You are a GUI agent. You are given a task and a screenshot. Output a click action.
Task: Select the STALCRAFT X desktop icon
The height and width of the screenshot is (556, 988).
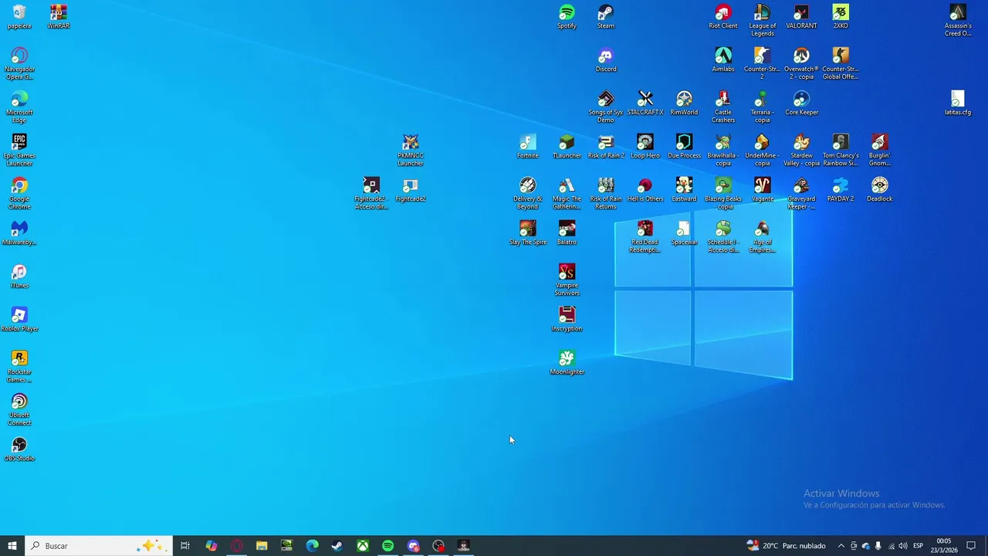(x=645, y=103)
